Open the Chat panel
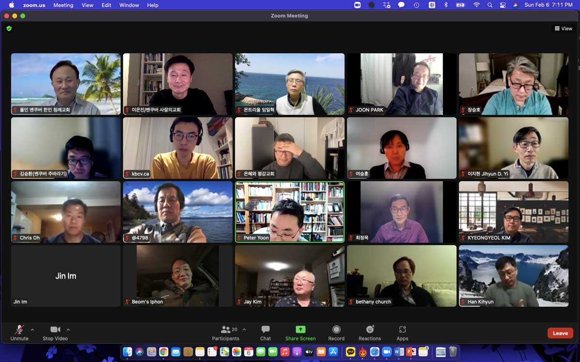This screenshot has height=362, width=580. (265, 333)
